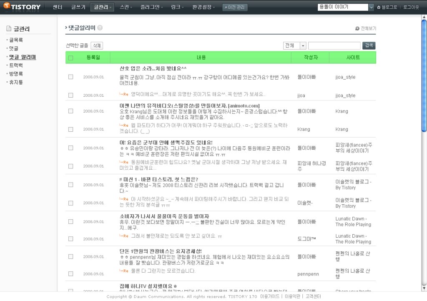Click the 작성자 column header
Viewport: 427px width, 301px height.
[x=311, y=58]
